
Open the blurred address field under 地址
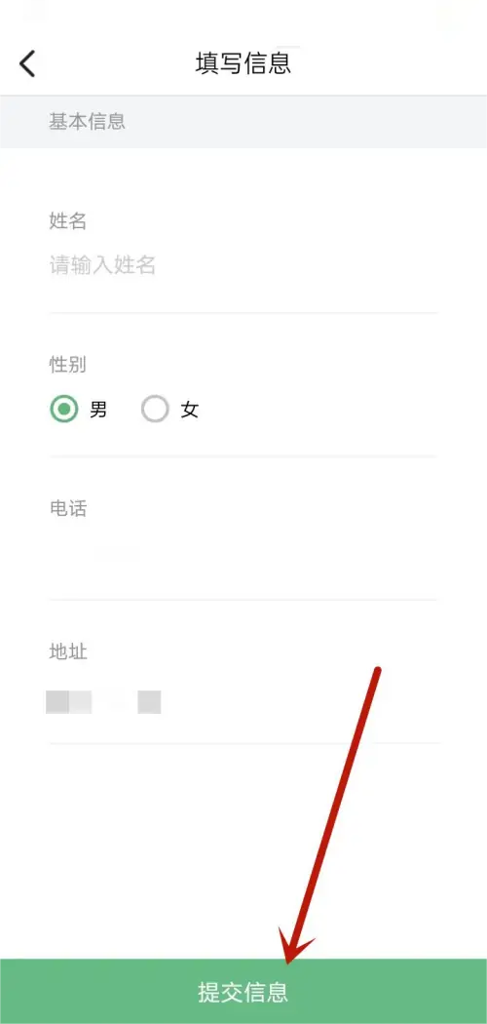(243, 702)
